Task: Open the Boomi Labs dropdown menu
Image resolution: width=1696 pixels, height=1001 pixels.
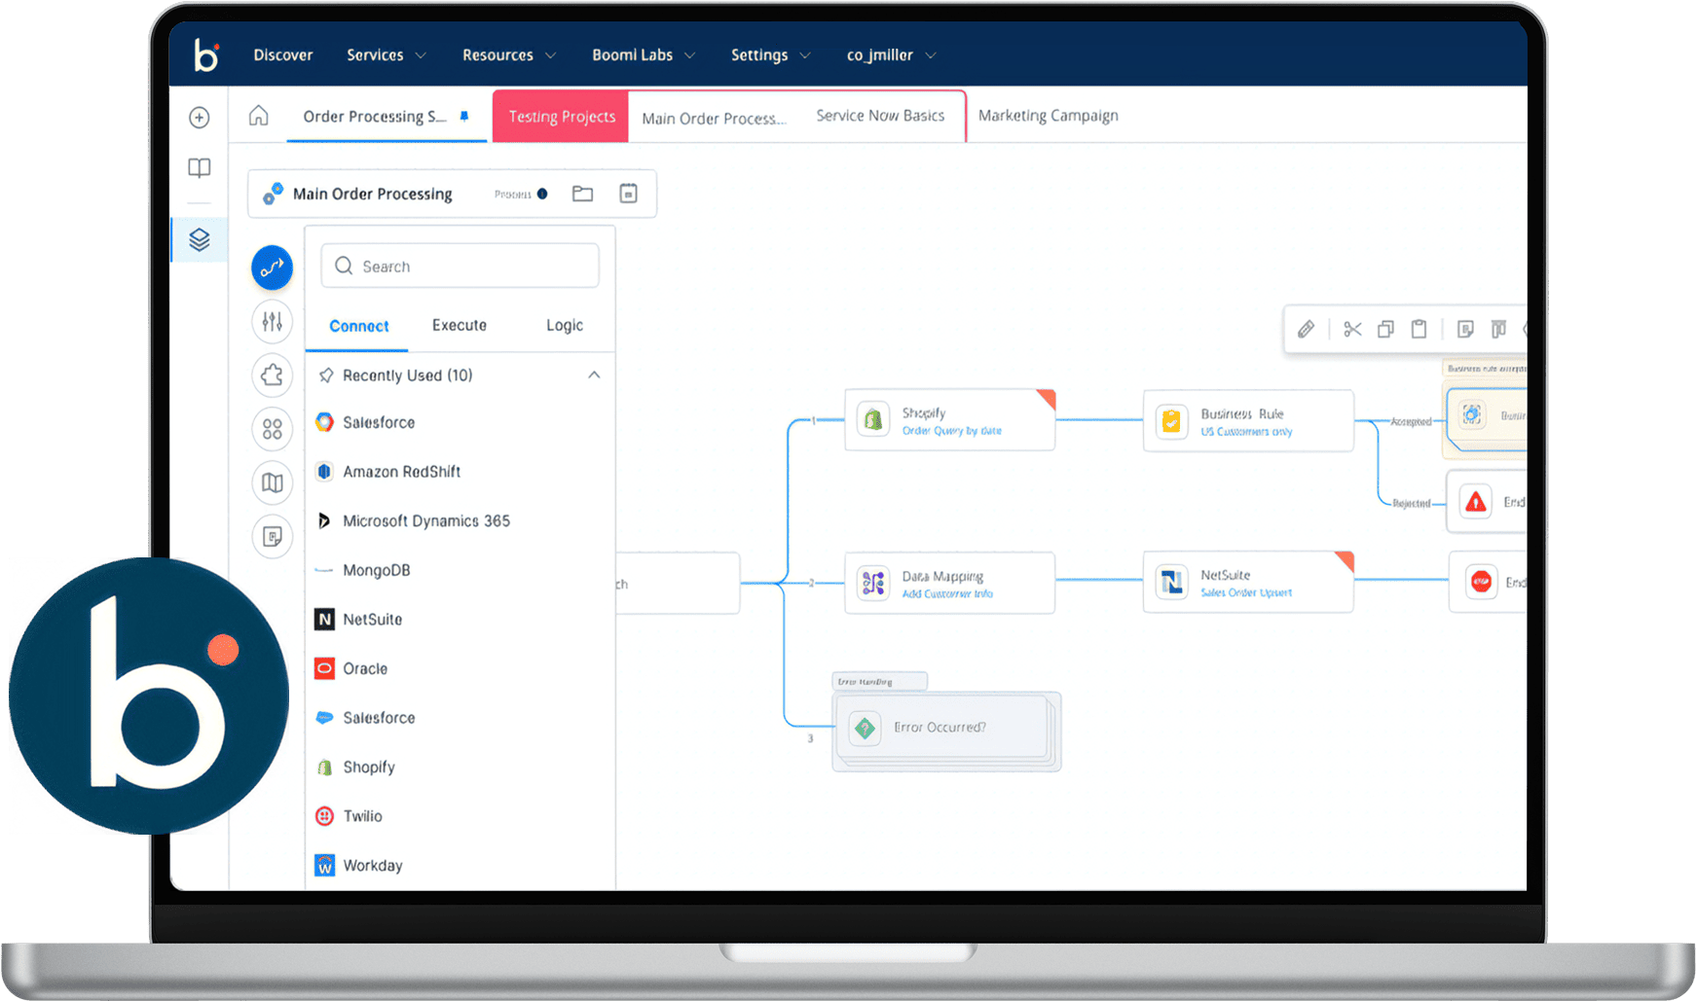Action: click(x=643, y=55)
